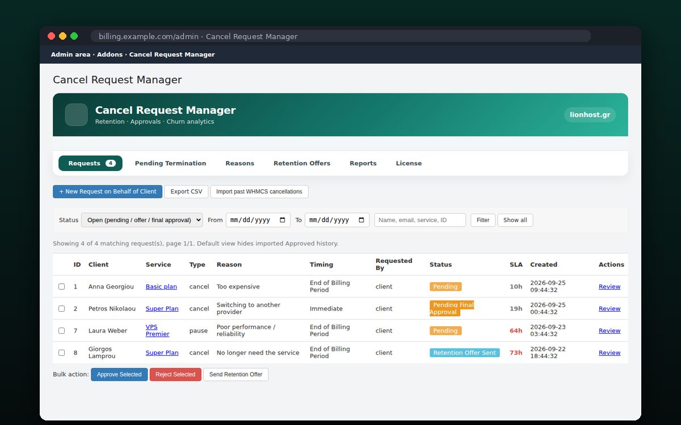Click Laura Weber's Pending status badge
The height and width of the screenshot is (425, 681).
445,330
